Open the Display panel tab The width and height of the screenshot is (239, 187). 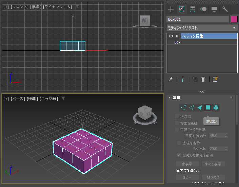point(214,9)
